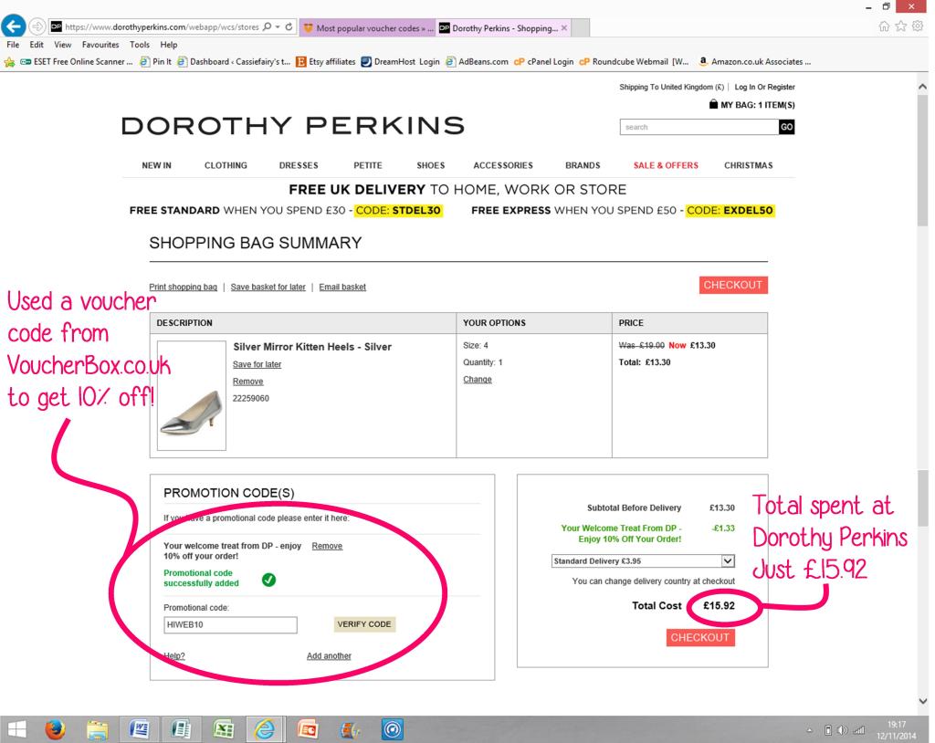Screen dimensions: 935x743
Task: Open the Sale & Offers navigation item
Action: (x=666, y=165)
